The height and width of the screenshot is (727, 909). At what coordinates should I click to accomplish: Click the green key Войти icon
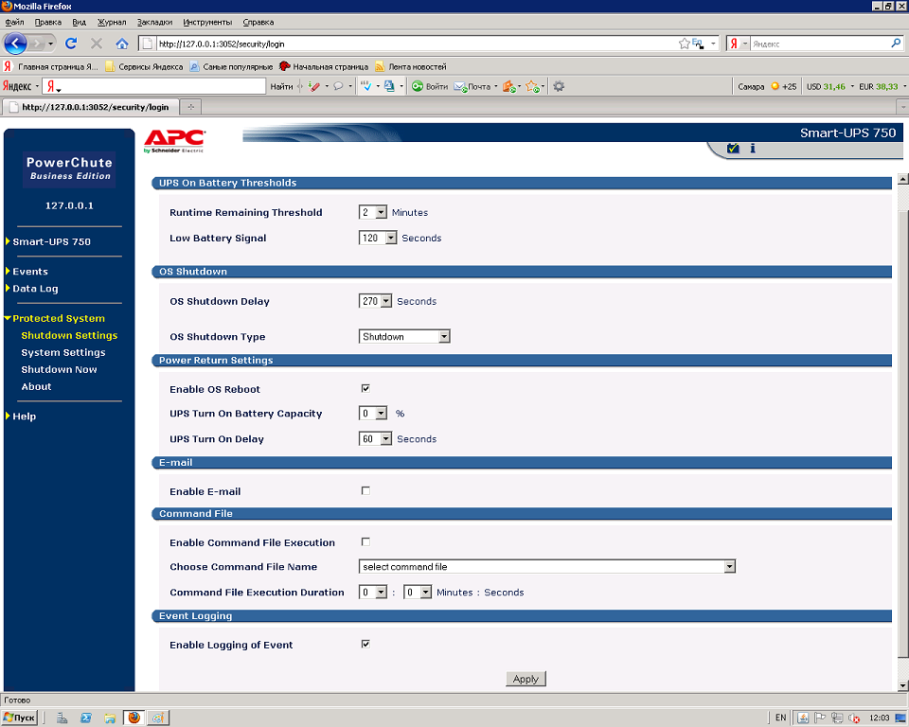coord(418,86)
